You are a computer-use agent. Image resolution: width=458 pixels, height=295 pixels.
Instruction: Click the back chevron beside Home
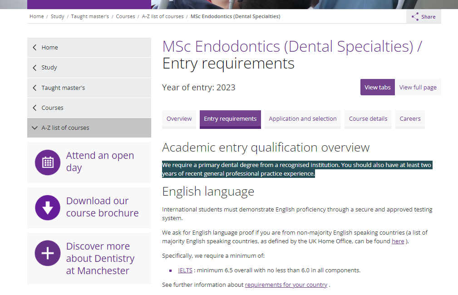35,48
